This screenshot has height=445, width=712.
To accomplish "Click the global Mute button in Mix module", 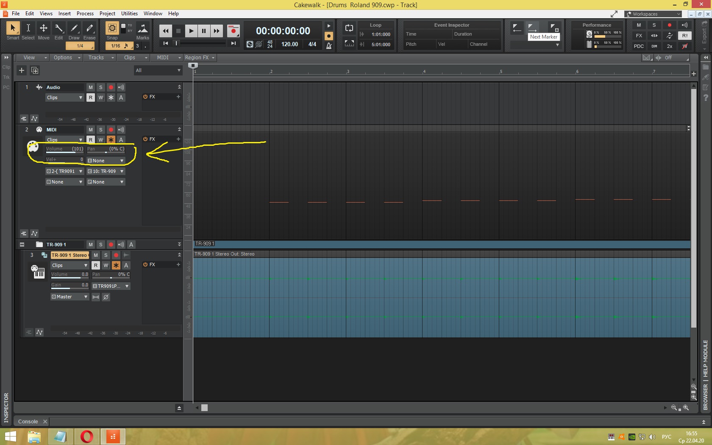I will click(639, 25).
